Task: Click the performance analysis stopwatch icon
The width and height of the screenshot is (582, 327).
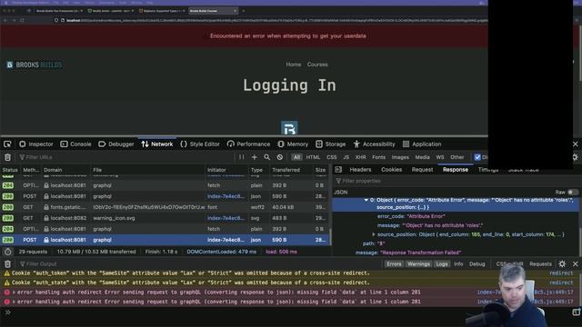Action: point(8,252)
